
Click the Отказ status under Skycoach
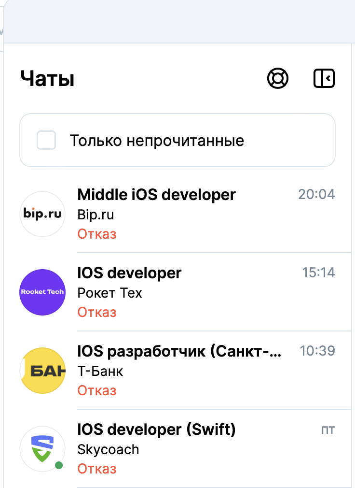pyautogui.click(x=97, y=469)
